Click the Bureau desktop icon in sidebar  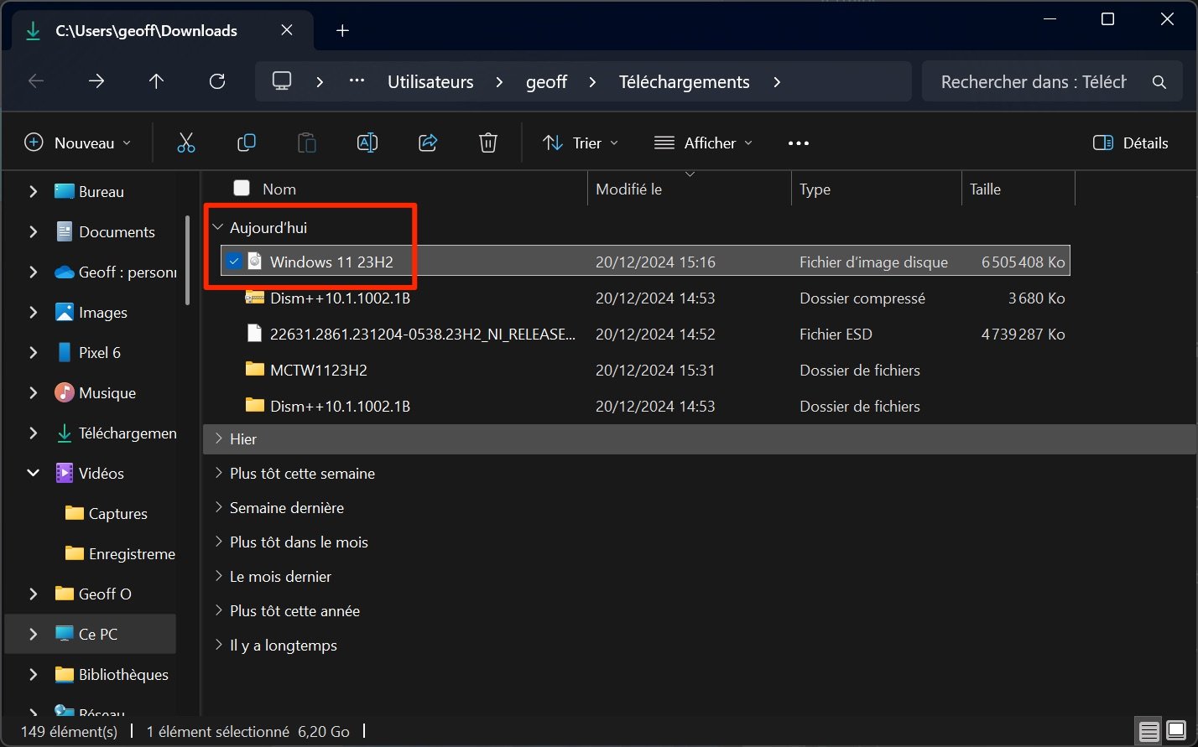(65, 191)
